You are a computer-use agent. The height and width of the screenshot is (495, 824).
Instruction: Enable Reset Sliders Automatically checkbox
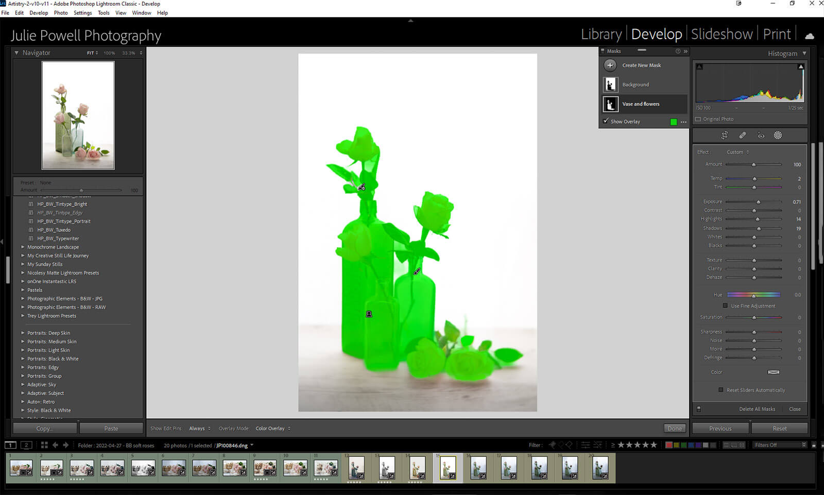click(721, 390)
